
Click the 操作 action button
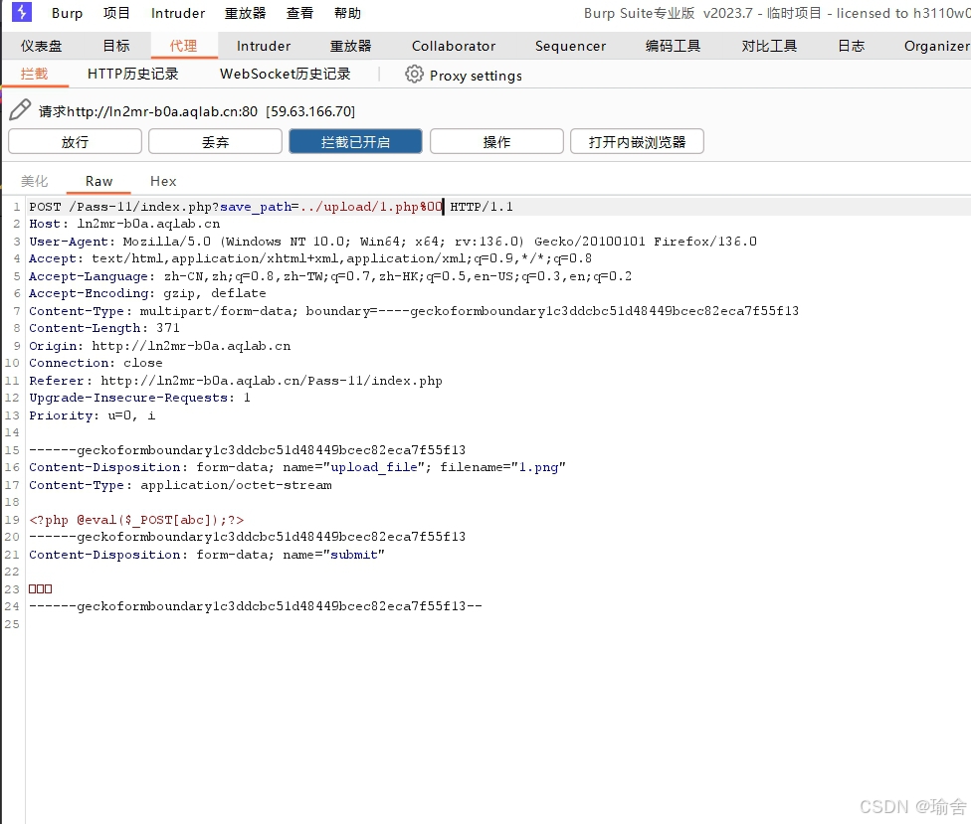click(x=496, y=142)
